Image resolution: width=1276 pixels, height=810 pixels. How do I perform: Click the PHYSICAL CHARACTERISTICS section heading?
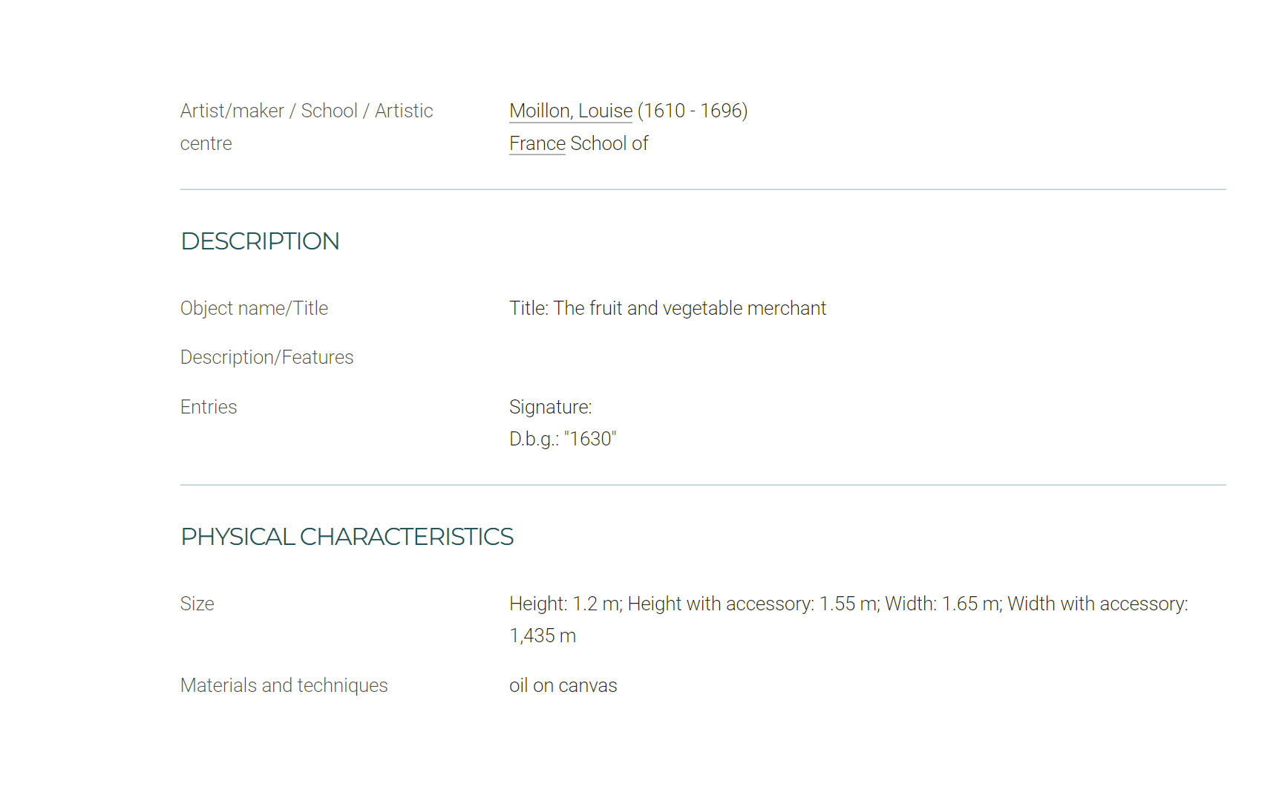(347, 537)
